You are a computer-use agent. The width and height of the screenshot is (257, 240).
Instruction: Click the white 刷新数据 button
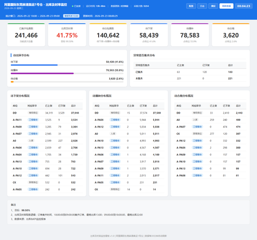[226, 6]
